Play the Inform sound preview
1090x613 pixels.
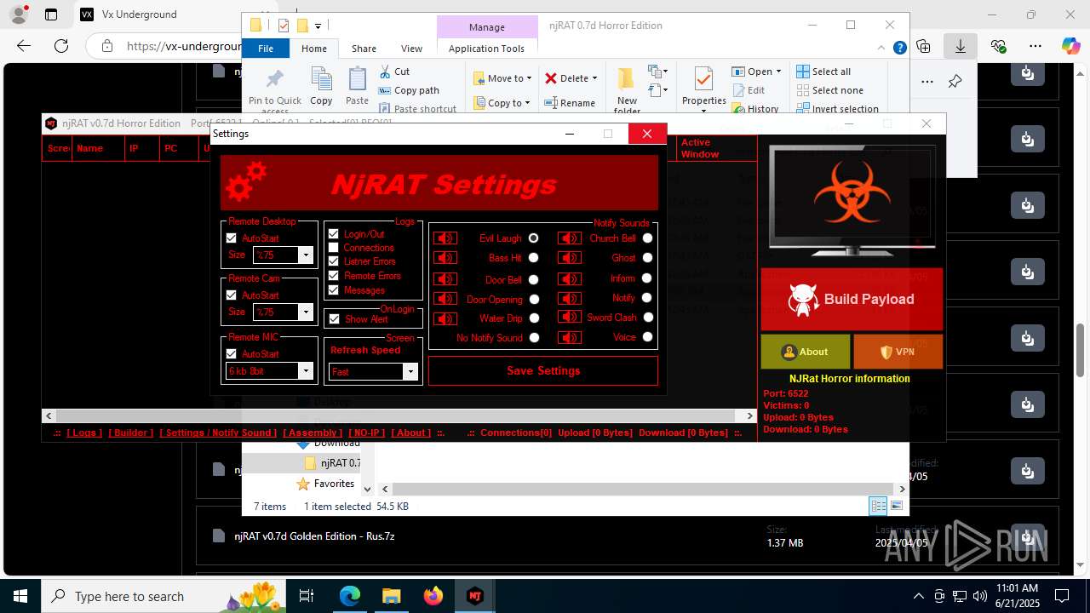(x=570, y=278)
